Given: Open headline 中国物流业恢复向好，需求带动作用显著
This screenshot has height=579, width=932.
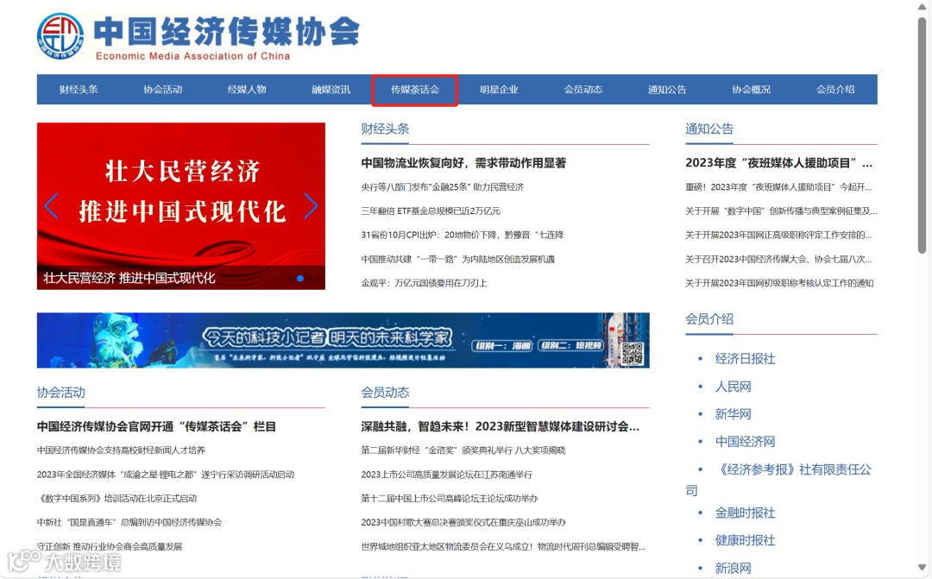Looking at the screenshot, I should click(x=463, y=163).
